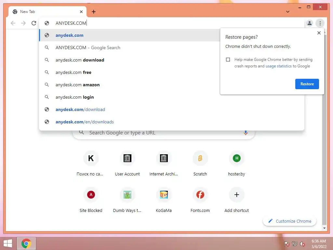333x250 pixels.
Task: Start voice search with microphone icon
Action: tap(246, 133)
